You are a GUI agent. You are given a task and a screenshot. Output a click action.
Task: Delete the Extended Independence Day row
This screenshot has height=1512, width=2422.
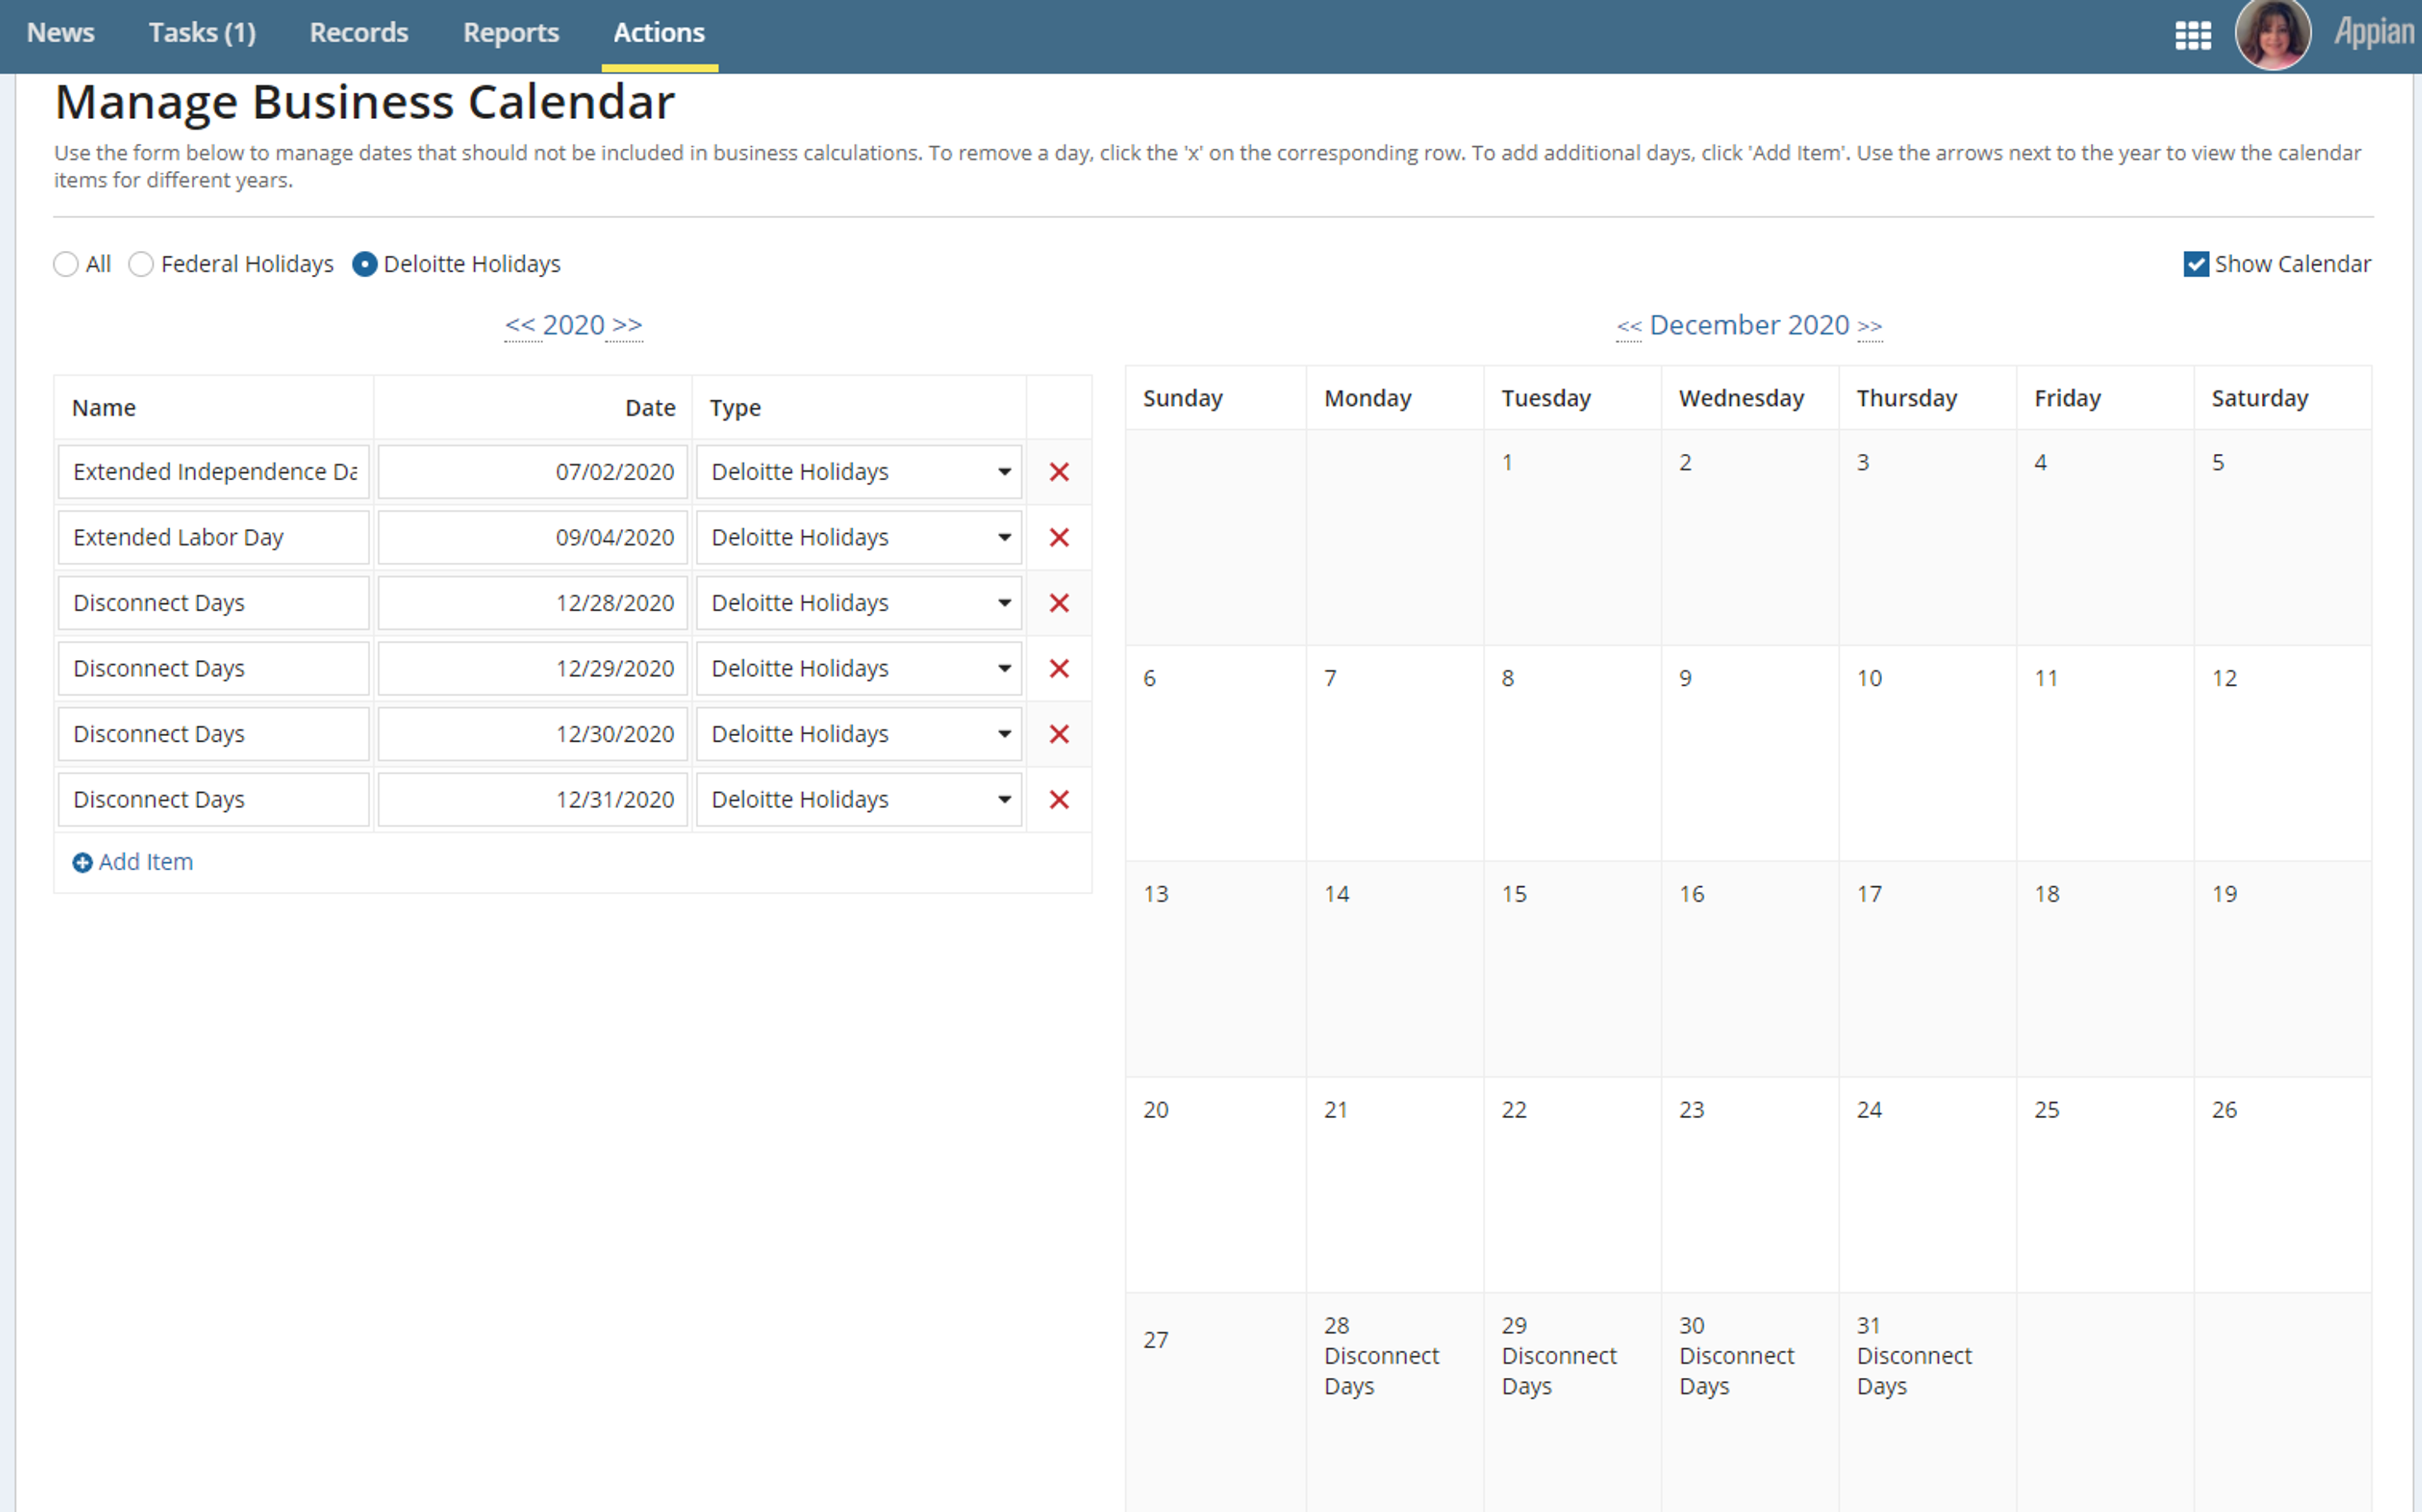tap(1058, 472)
